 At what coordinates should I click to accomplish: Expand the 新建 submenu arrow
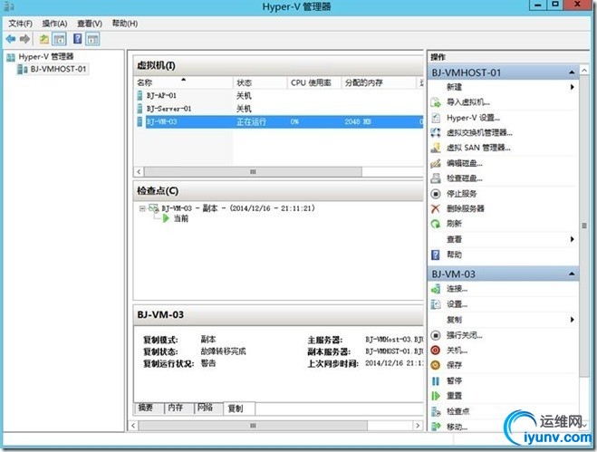click(x=572, y=87)
